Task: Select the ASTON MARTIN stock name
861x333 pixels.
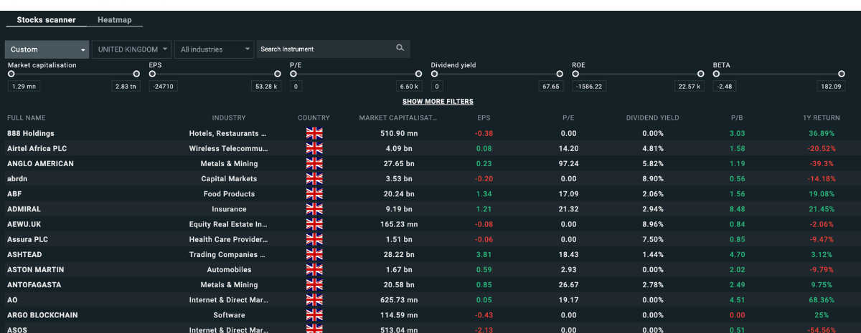Action: click(36, 270)
